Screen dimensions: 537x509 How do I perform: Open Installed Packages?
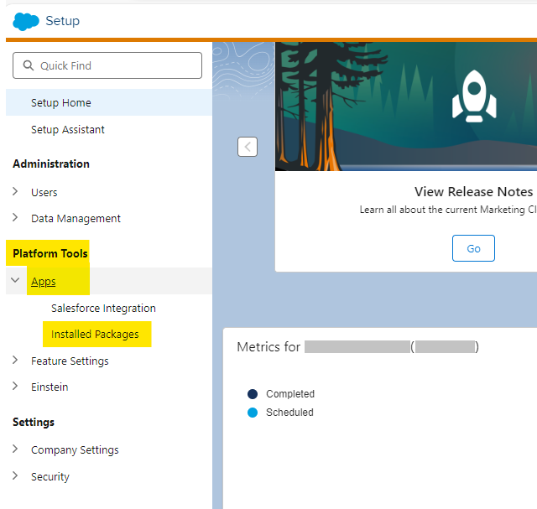coord(95,334)
